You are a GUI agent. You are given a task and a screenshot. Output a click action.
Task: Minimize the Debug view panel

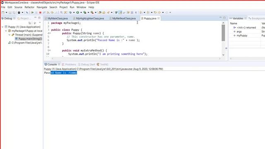coord(35,17)
